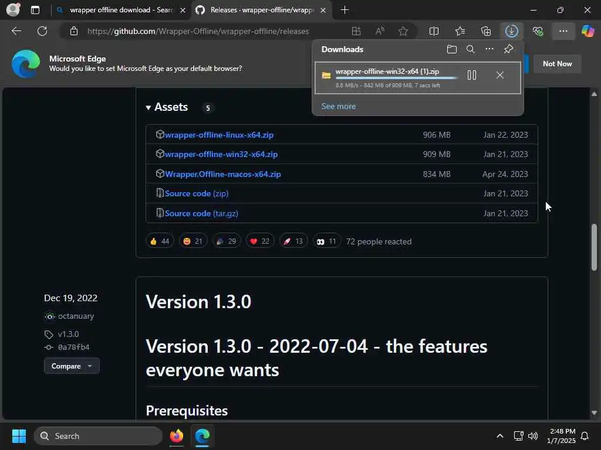601x450 pixels.
Task: Click the scrollbar up arrow
Action: click(594, 94)
